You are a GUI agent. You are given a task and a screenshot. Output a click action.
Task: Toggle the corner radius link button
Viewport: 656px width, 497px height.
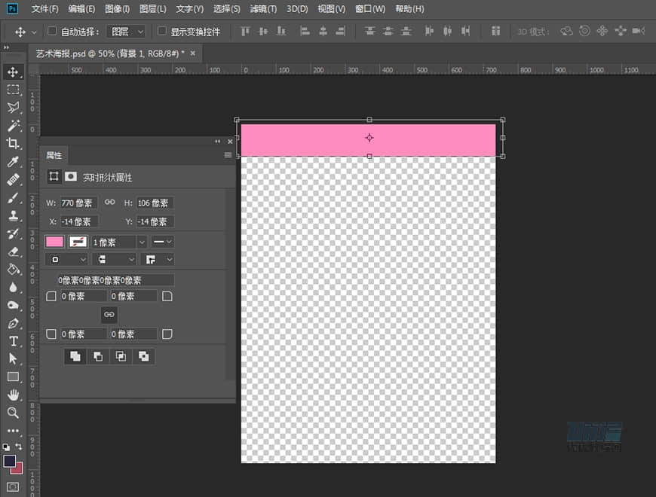tap(109, 315)
